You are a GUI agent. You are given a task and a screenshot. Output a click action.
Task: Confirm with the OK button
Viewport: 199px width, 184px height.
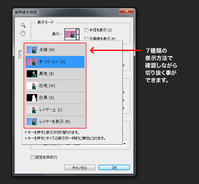click(x=114, y=168)
